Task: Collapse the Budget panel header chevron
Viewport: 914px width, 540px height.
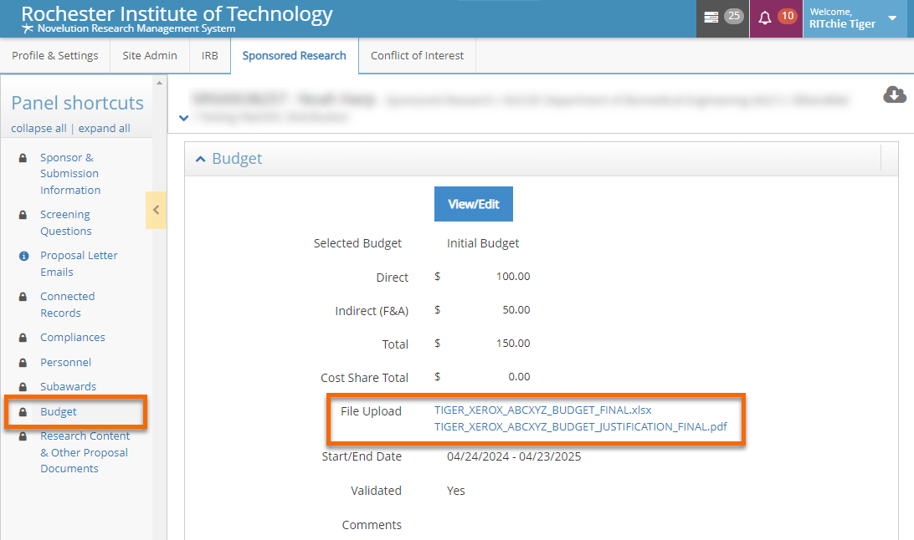Action: (x=200, y=159)
